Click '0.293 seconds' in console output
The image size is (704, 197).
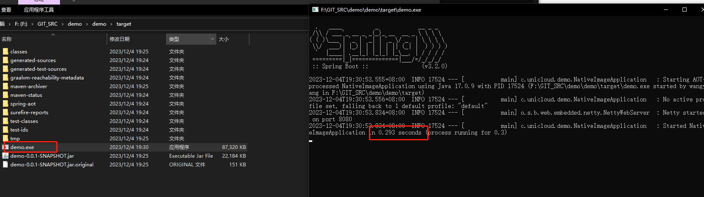[400, 132]
